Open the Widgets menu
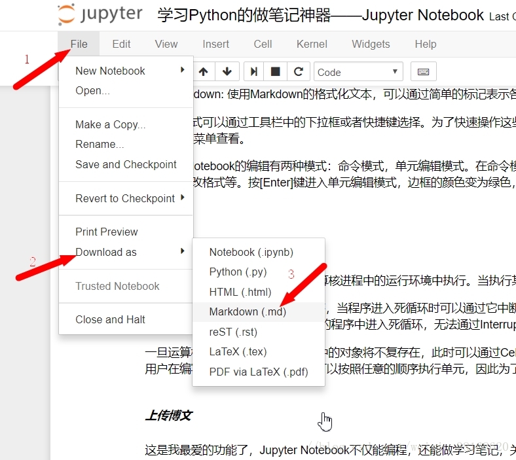 [x=371, y=44]
